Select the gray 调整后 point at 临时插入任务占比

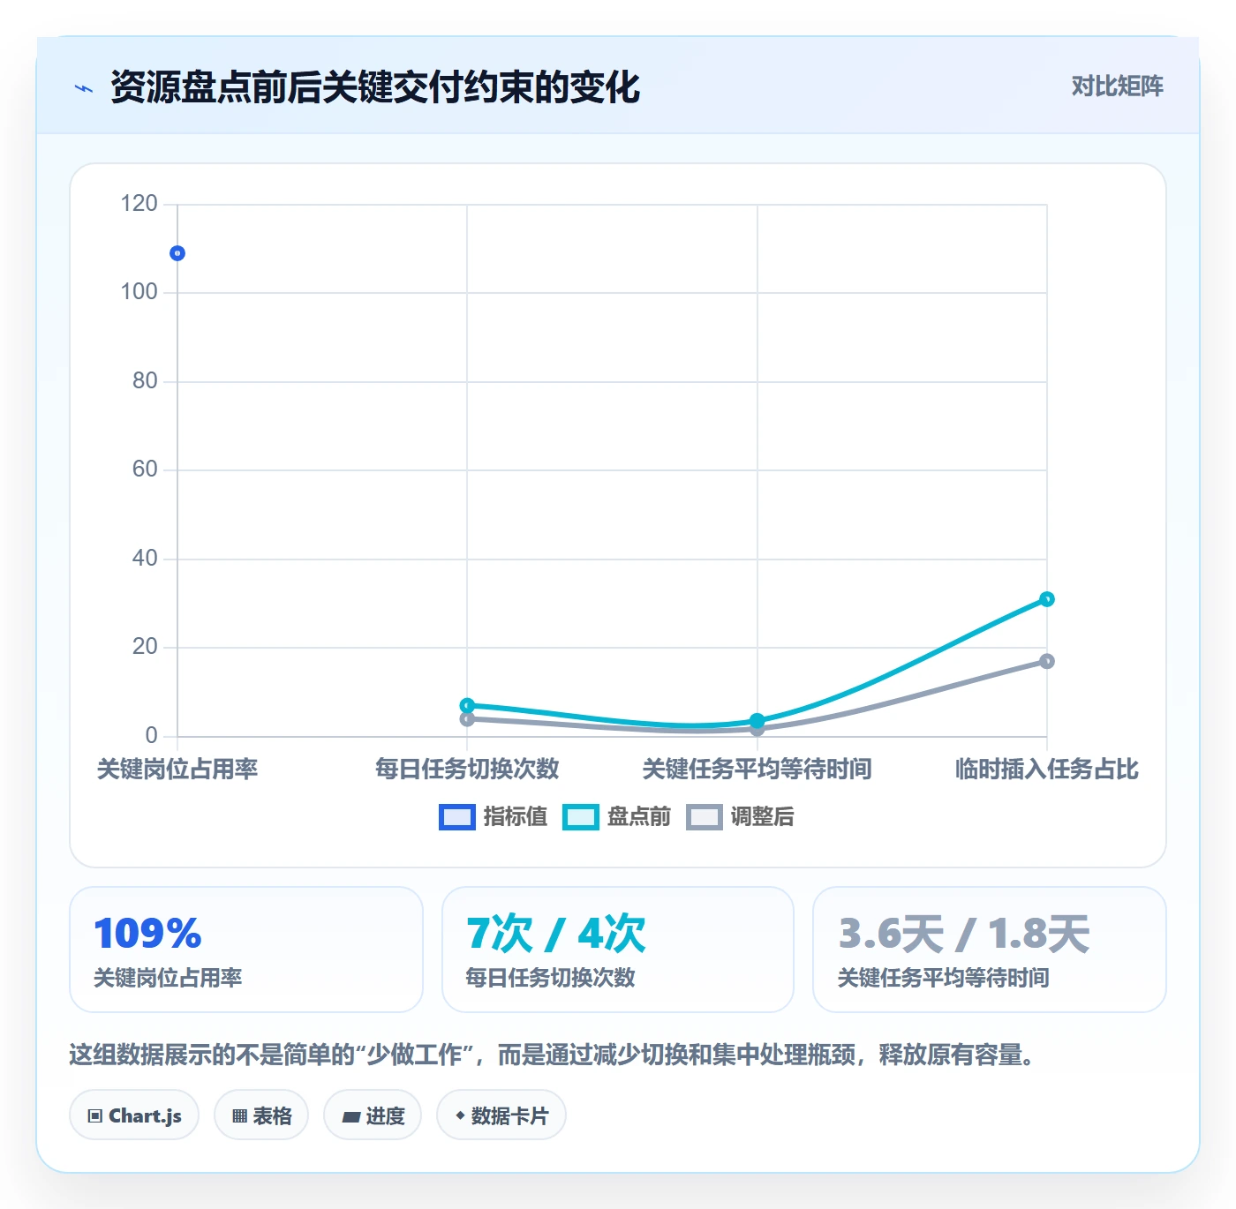click(1047, 661)
